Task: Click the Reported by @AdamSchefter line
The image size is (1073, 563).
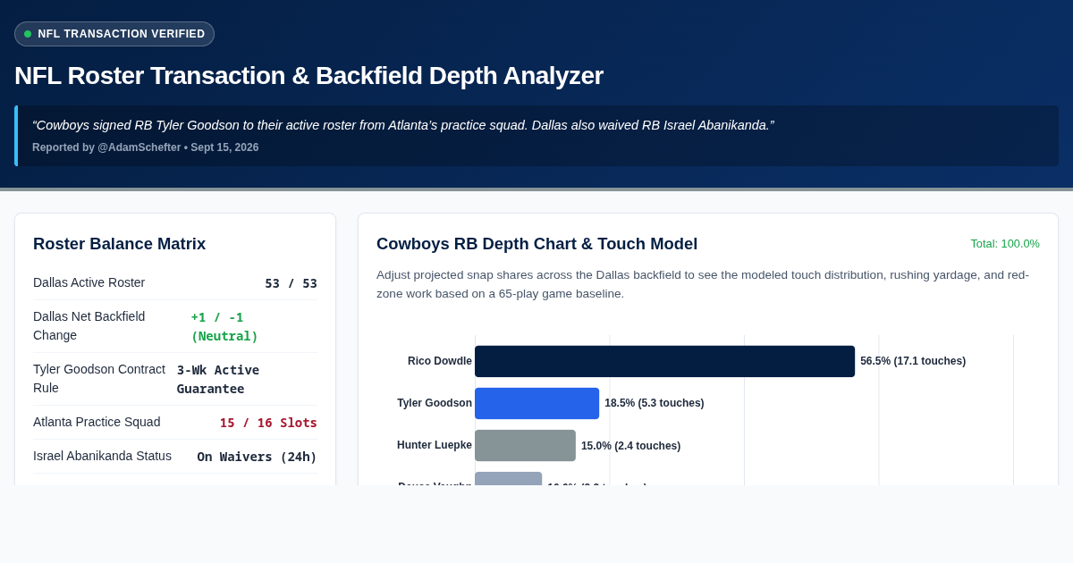Action: (146, 147)
